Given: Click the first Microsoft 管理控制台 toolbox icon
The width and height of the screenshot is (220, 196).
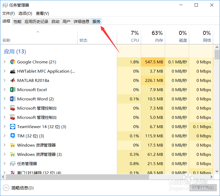Looking at the screenshot, I should pos(13,108).
